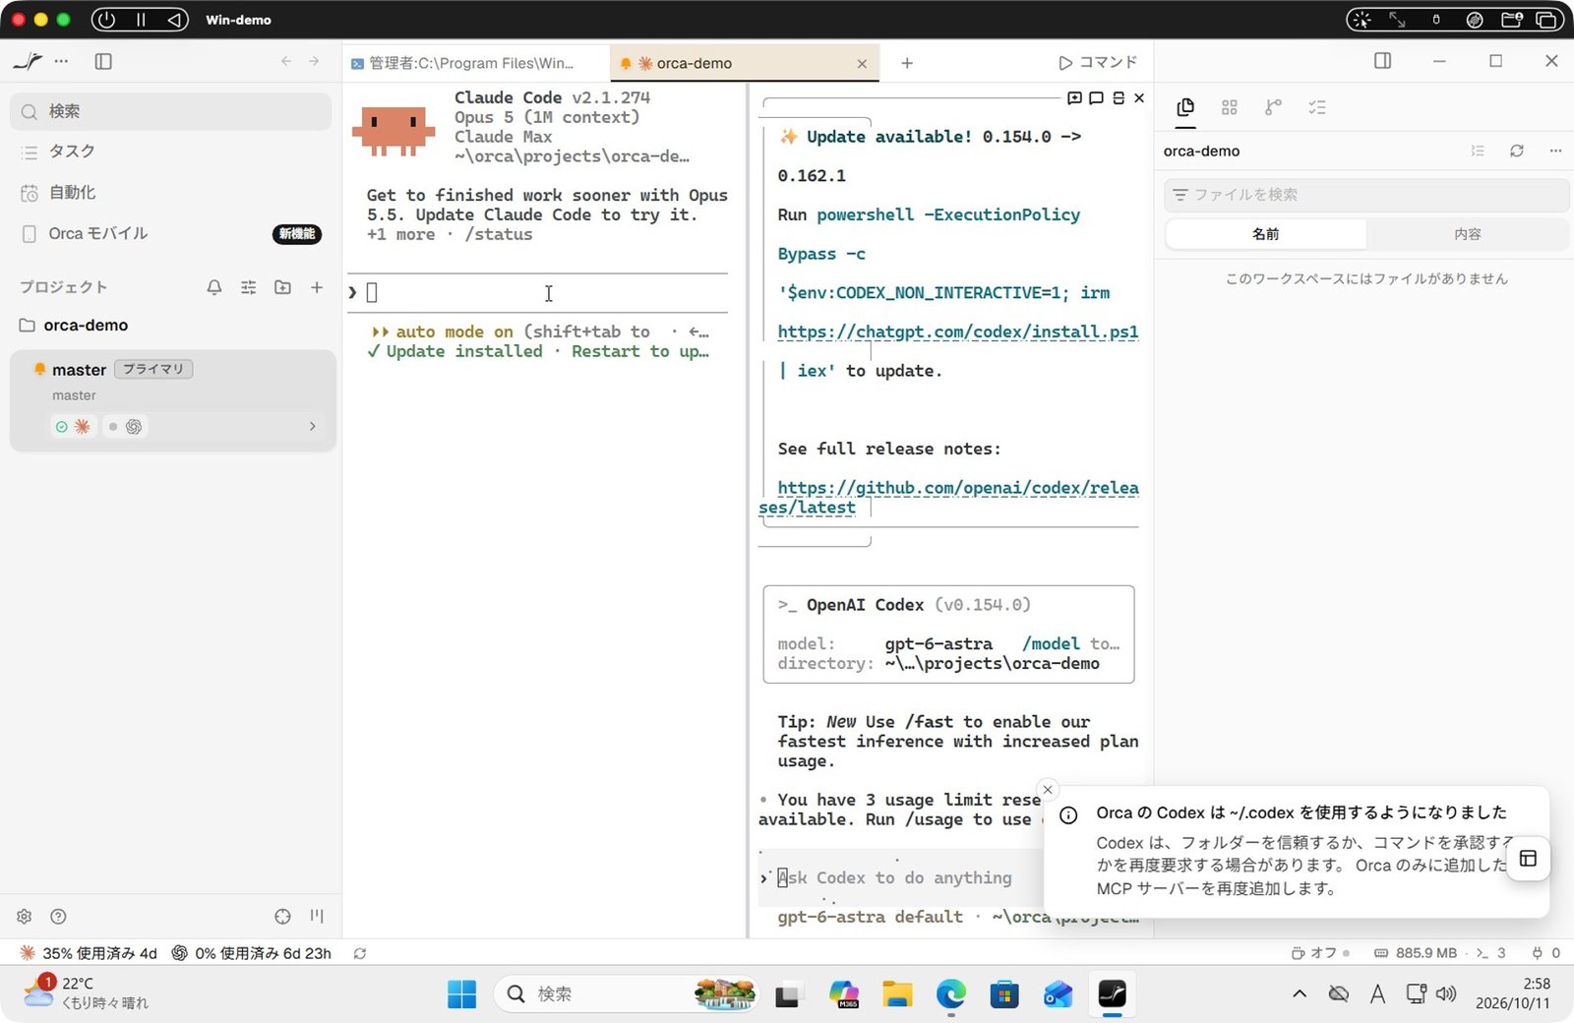Click the terminal count 3 indicator
The width and height of the screenshot is (1574, 1023).
[1490, 953]
